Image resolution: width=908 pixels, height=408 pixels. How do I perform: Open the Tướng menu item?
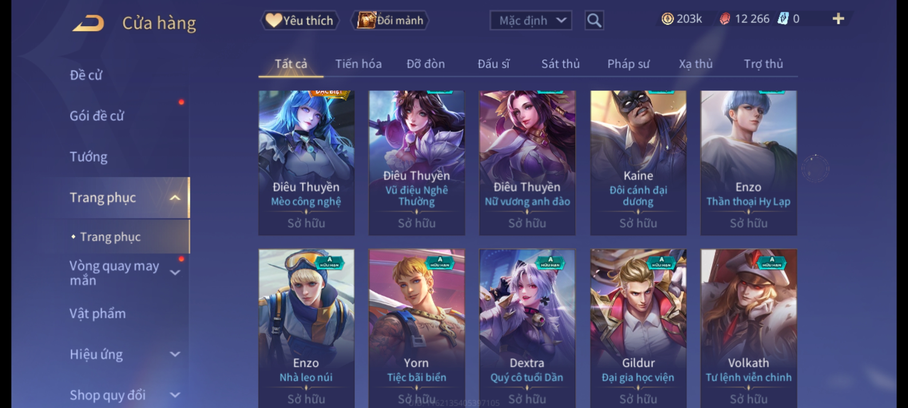point(89,157)
